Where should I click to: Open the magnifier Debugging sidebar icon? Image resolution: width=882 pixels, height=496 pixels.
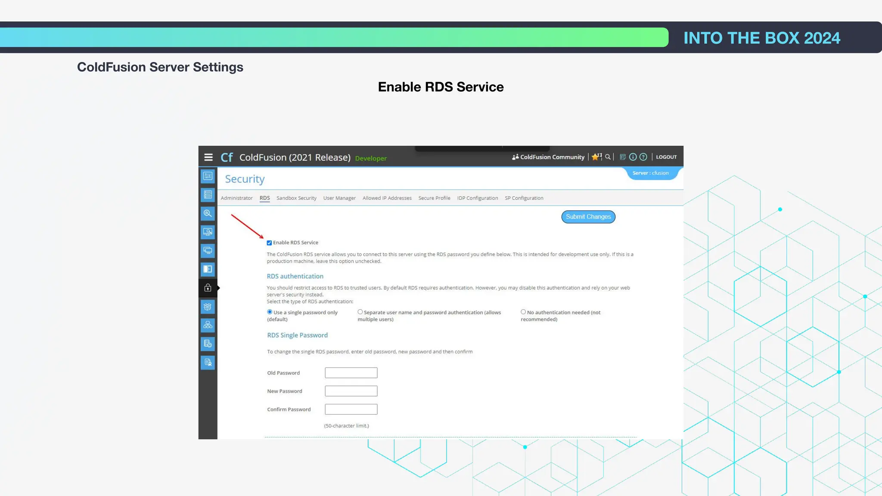208,213
